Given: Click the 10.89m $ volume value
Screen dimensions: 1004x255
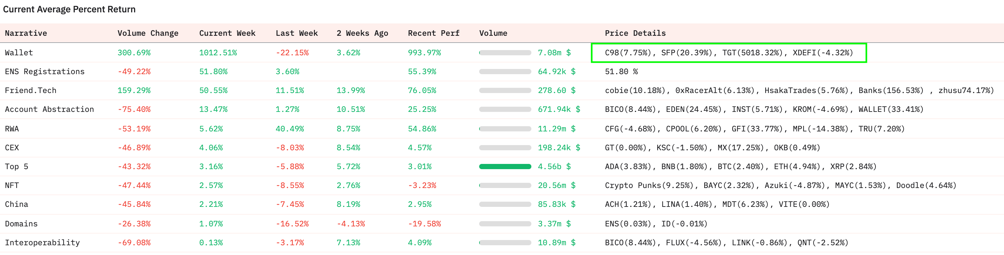Looking at the screenshot, I should (556, 243).
